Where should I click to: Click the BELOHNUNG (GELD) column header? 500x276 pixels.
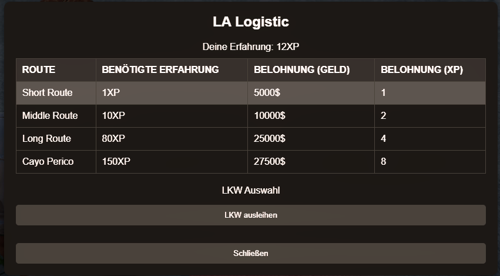click(302, 70)
